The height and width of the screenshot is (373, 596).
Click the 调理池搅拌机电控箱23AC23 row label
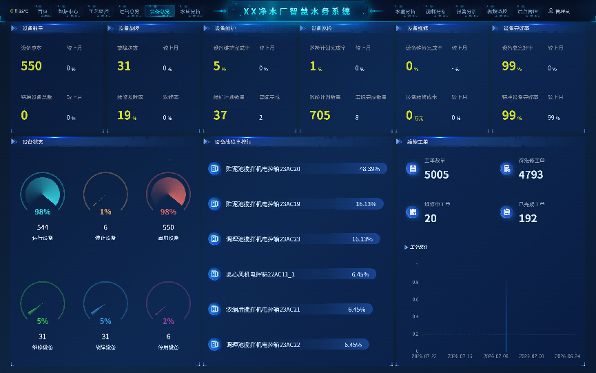click(263, 239)
